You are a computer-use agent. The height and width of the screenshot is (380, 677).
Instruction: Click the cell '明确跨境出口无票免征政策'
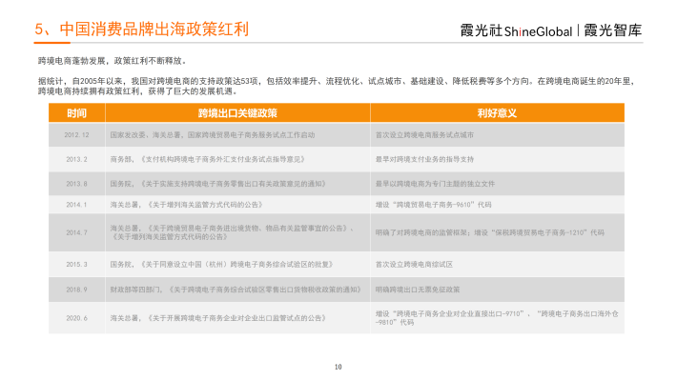tap(497, 290)
